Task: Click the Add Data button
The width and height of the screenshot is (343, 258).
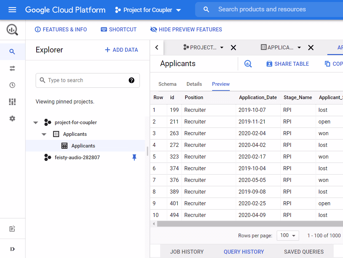Action: (x=121, y=50)
